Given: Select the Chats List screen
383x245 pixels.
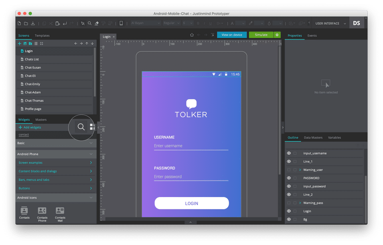Looking at the screenshot, I should click(55, 59).
